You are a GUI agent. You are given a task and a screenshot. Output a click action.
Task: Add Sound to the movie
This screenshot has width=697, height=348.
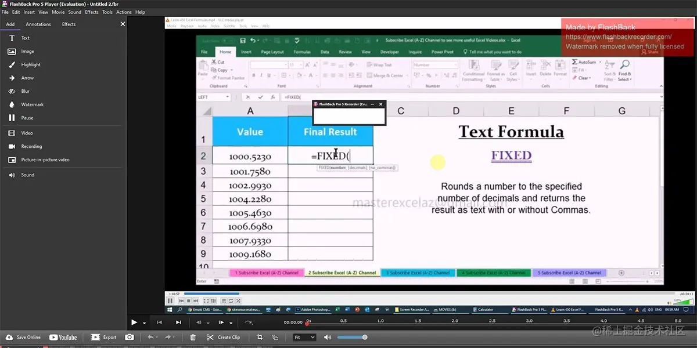pos(21,175)
